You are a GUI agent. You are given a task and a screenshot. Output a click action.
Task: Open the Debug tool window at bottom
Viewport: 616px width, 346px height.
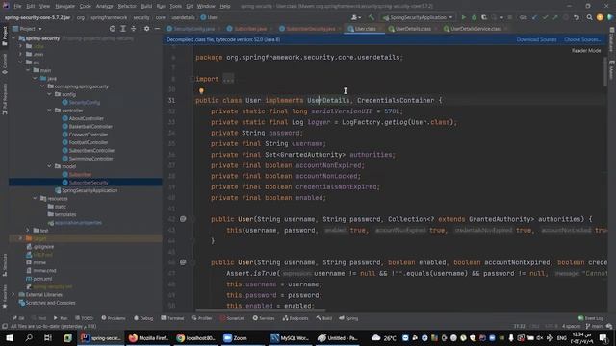143,318
